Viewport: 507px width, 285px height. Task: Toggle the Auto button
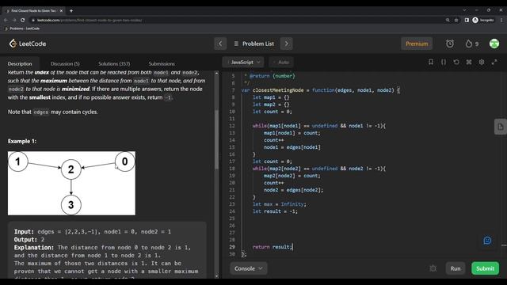pyautogui.click(x=282, y=62)
